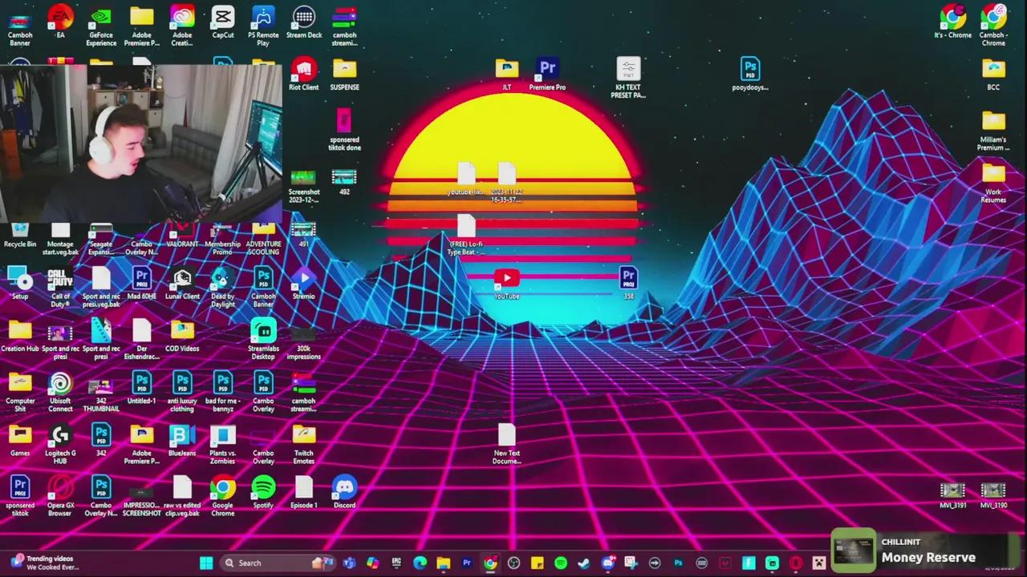Open the Trending videos taskbar widget

[44, 563]
